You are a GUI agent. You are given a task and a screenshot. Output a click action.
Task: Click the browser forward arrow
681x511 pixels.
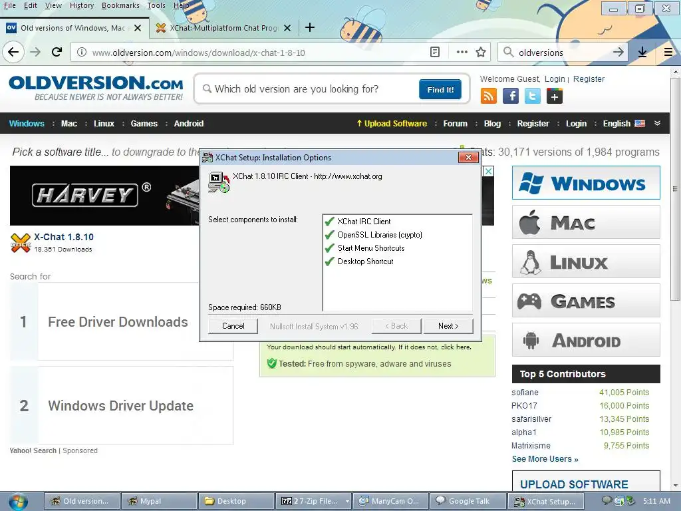[x=35, y=52]
